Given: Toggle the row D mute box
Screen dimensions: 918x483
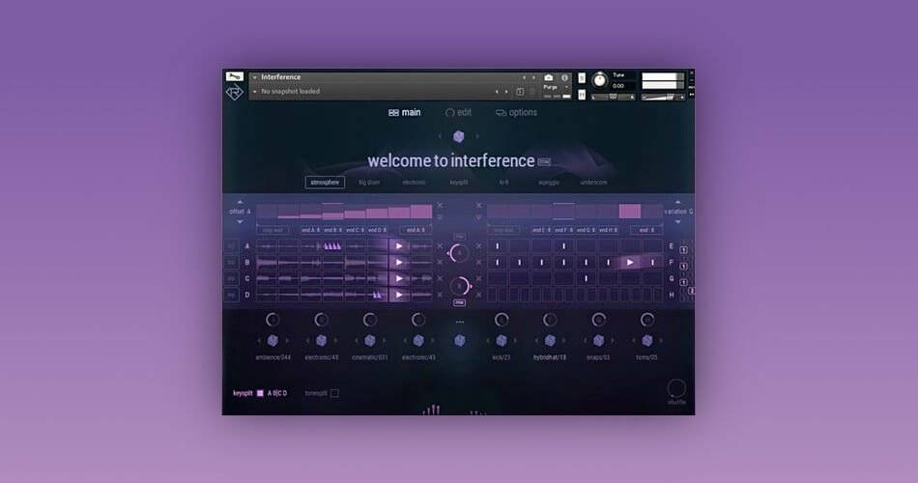Looking at the screenshot, I should pyautogui.click(x=231, y=295).
